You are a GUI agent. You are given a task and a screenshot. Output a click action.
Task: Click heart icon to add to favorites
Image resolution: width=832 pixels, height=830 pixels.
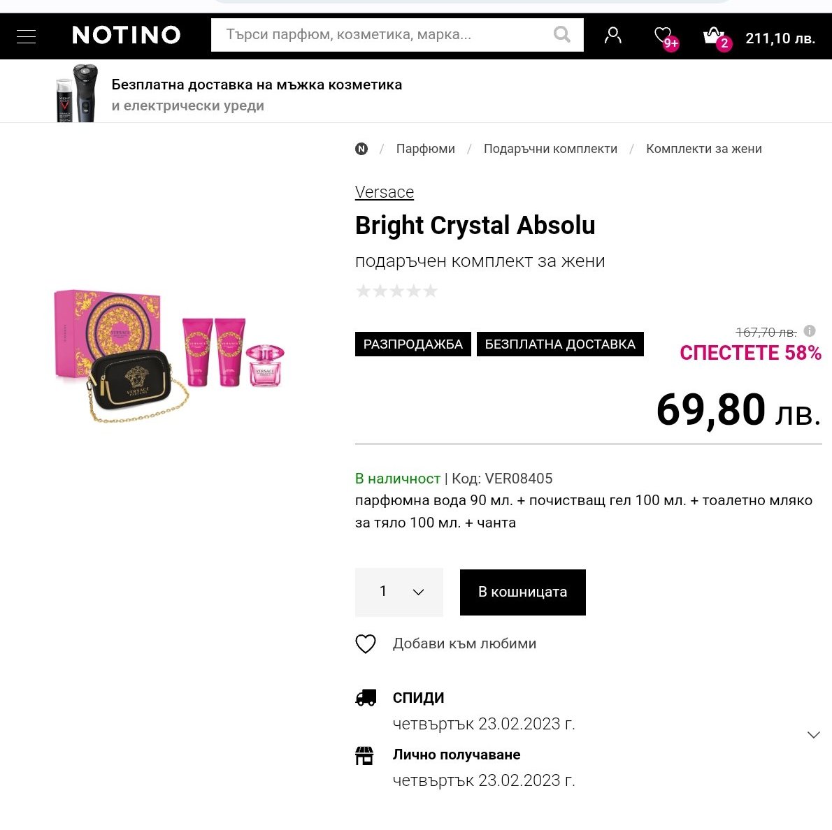[x=366, y=643]
